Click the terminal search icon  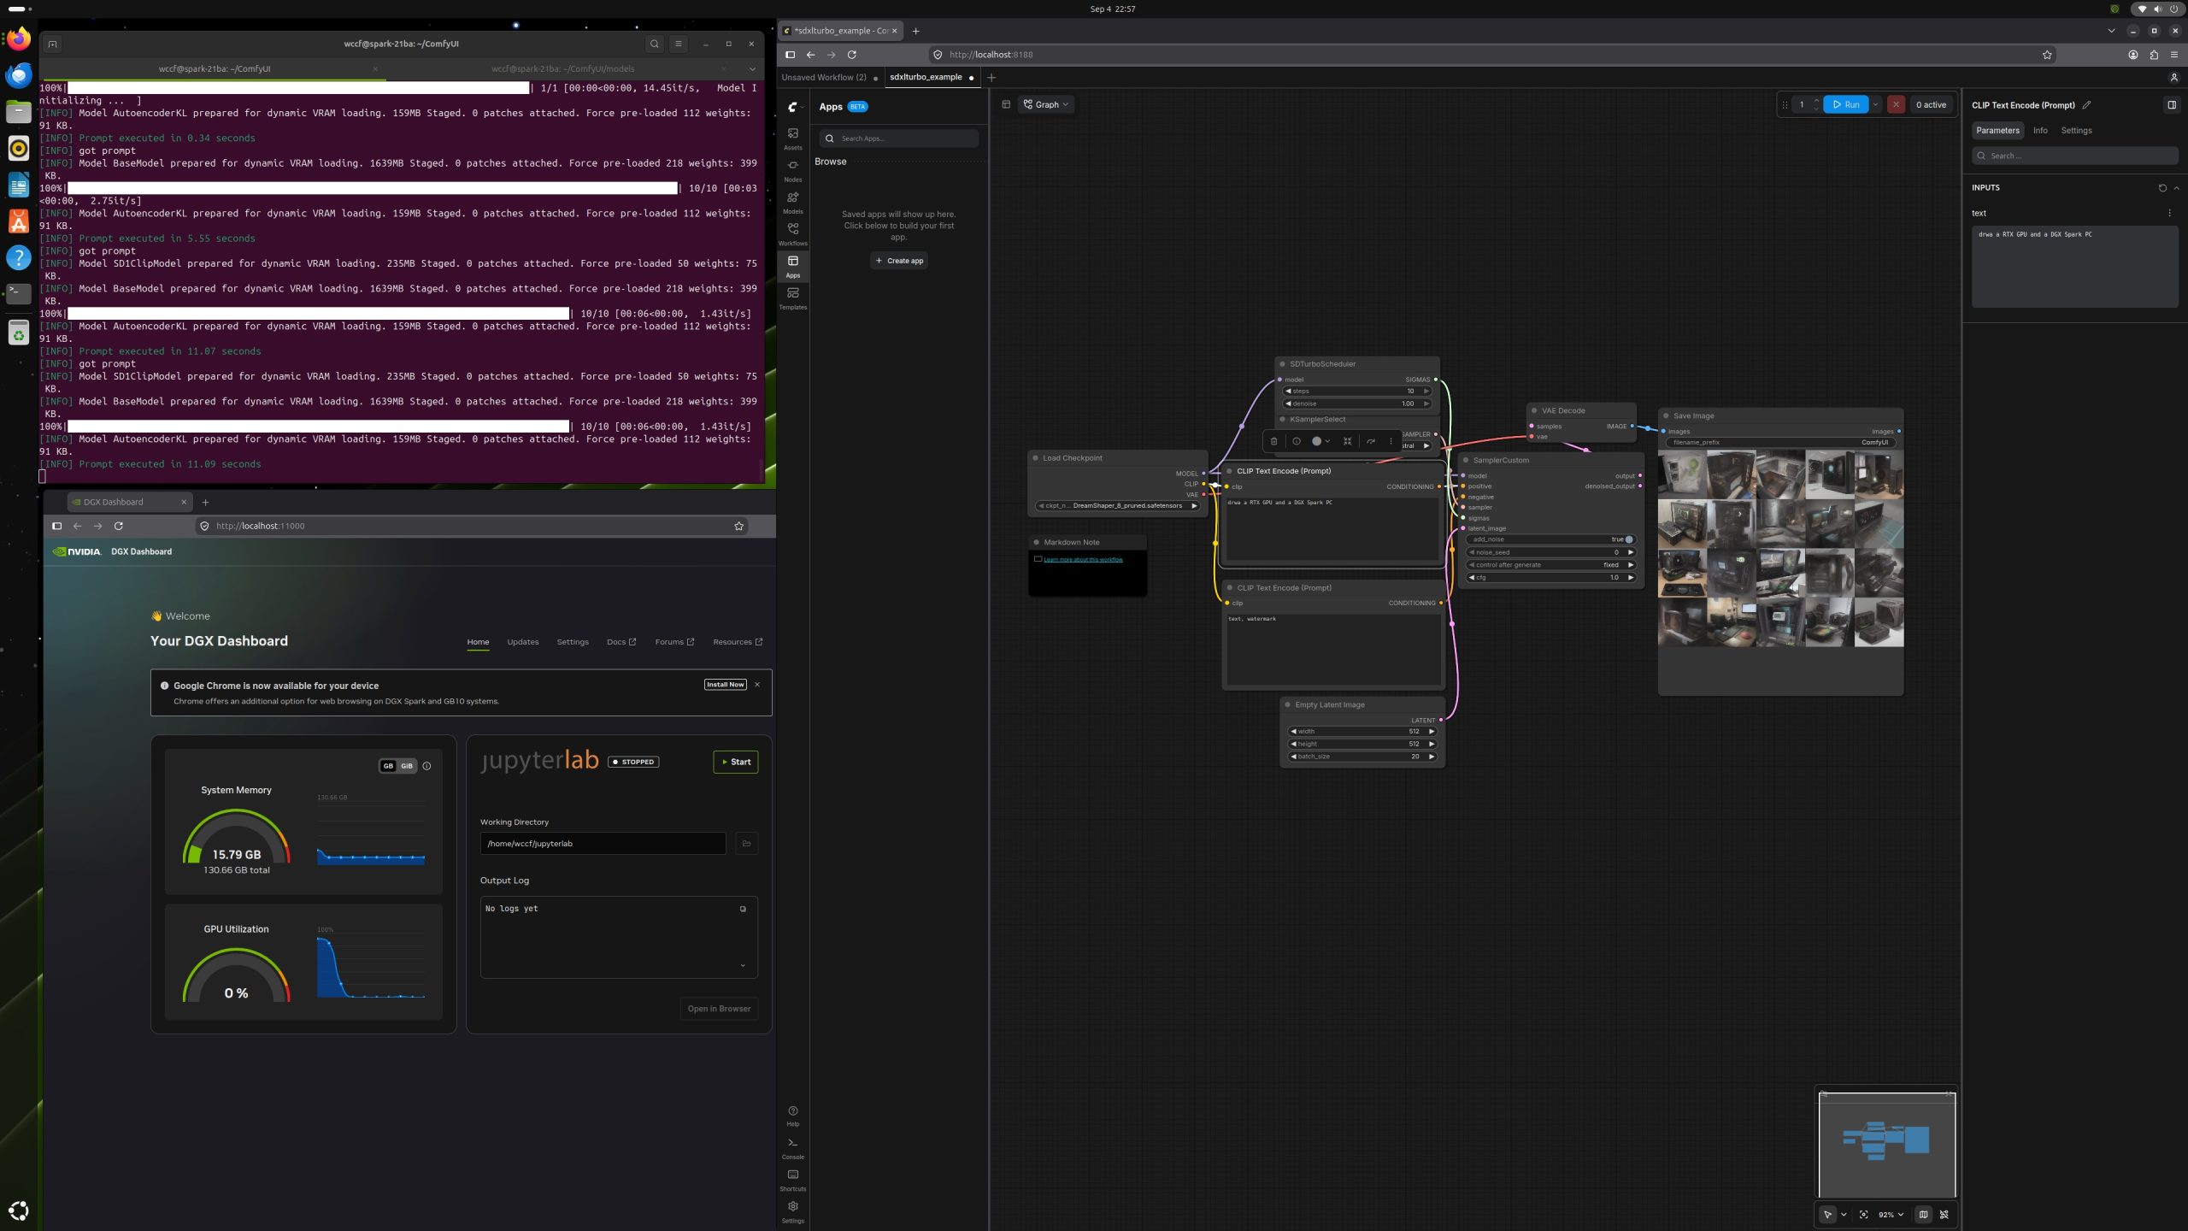click(x=655, y=44)
